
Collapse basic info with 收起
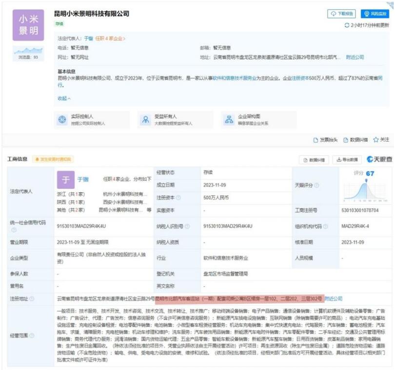64,98
